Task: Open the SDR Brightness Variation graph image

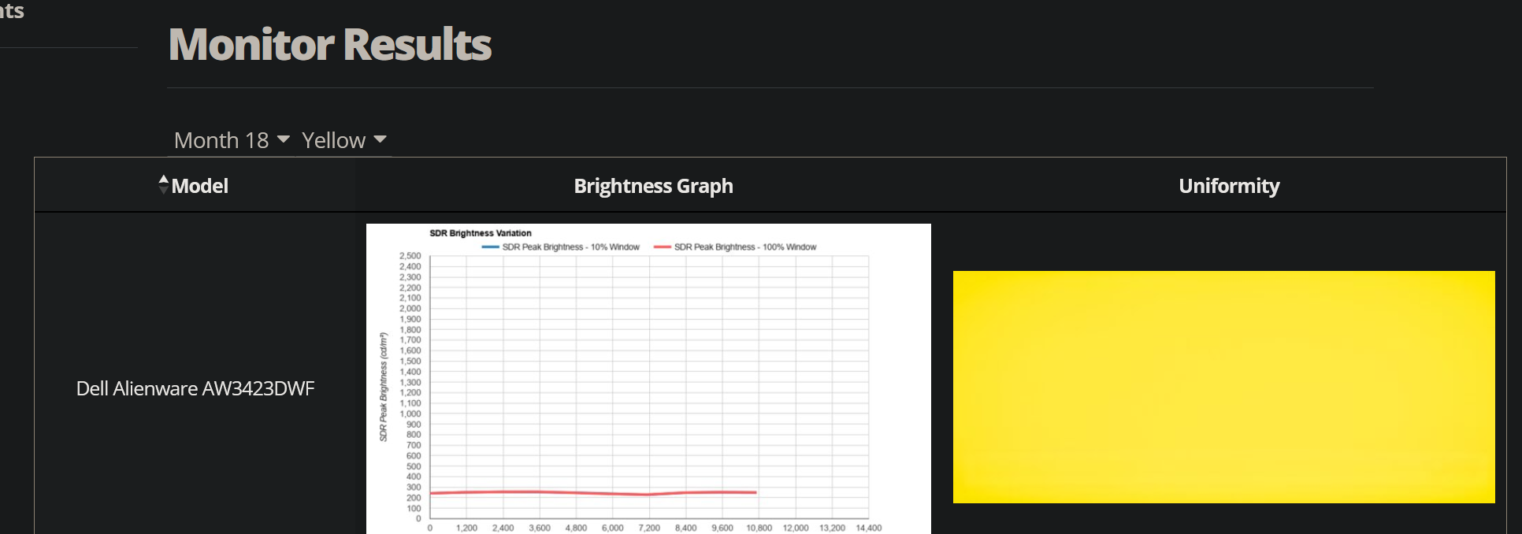Action: click(648, 379)
